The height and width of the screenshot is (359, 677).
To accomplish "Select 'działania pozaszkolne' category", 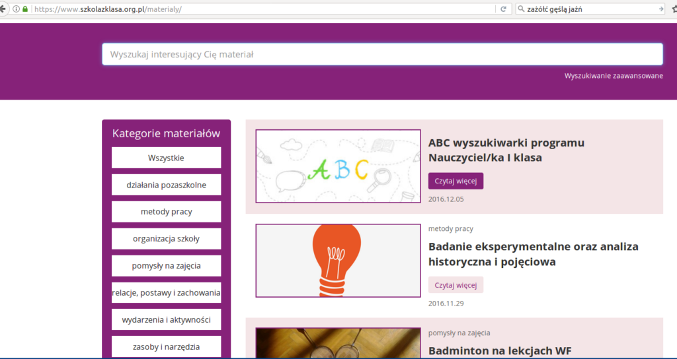I will 166,185.
